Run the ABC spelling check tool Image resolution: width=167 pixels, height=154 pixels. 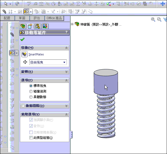tap(29, 4)
